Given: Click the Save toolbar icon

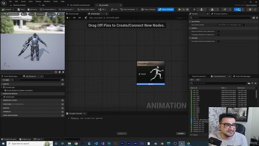Looking at the screenshot, I should pos(21,9).
